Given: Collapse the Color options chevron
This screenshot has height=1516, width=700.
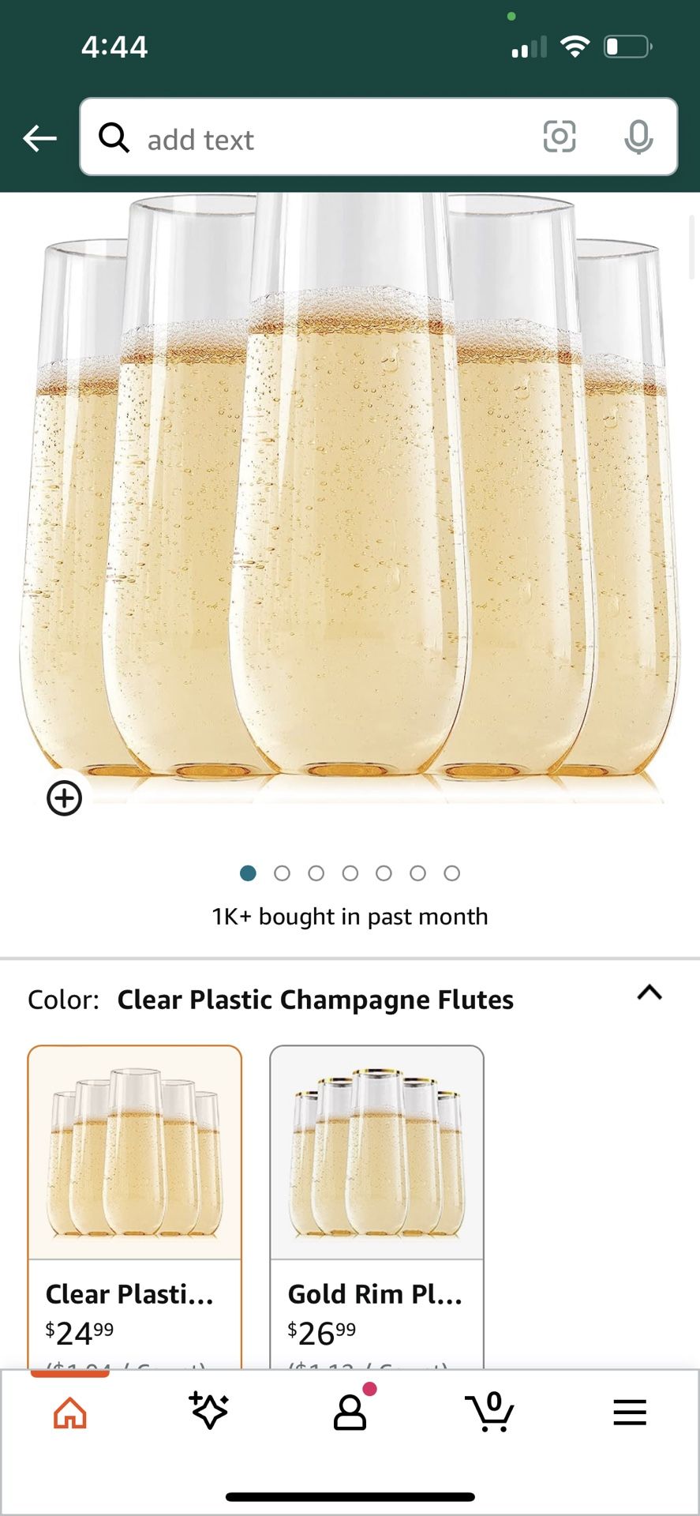Looking at the screenshot, I should [649, 993].
